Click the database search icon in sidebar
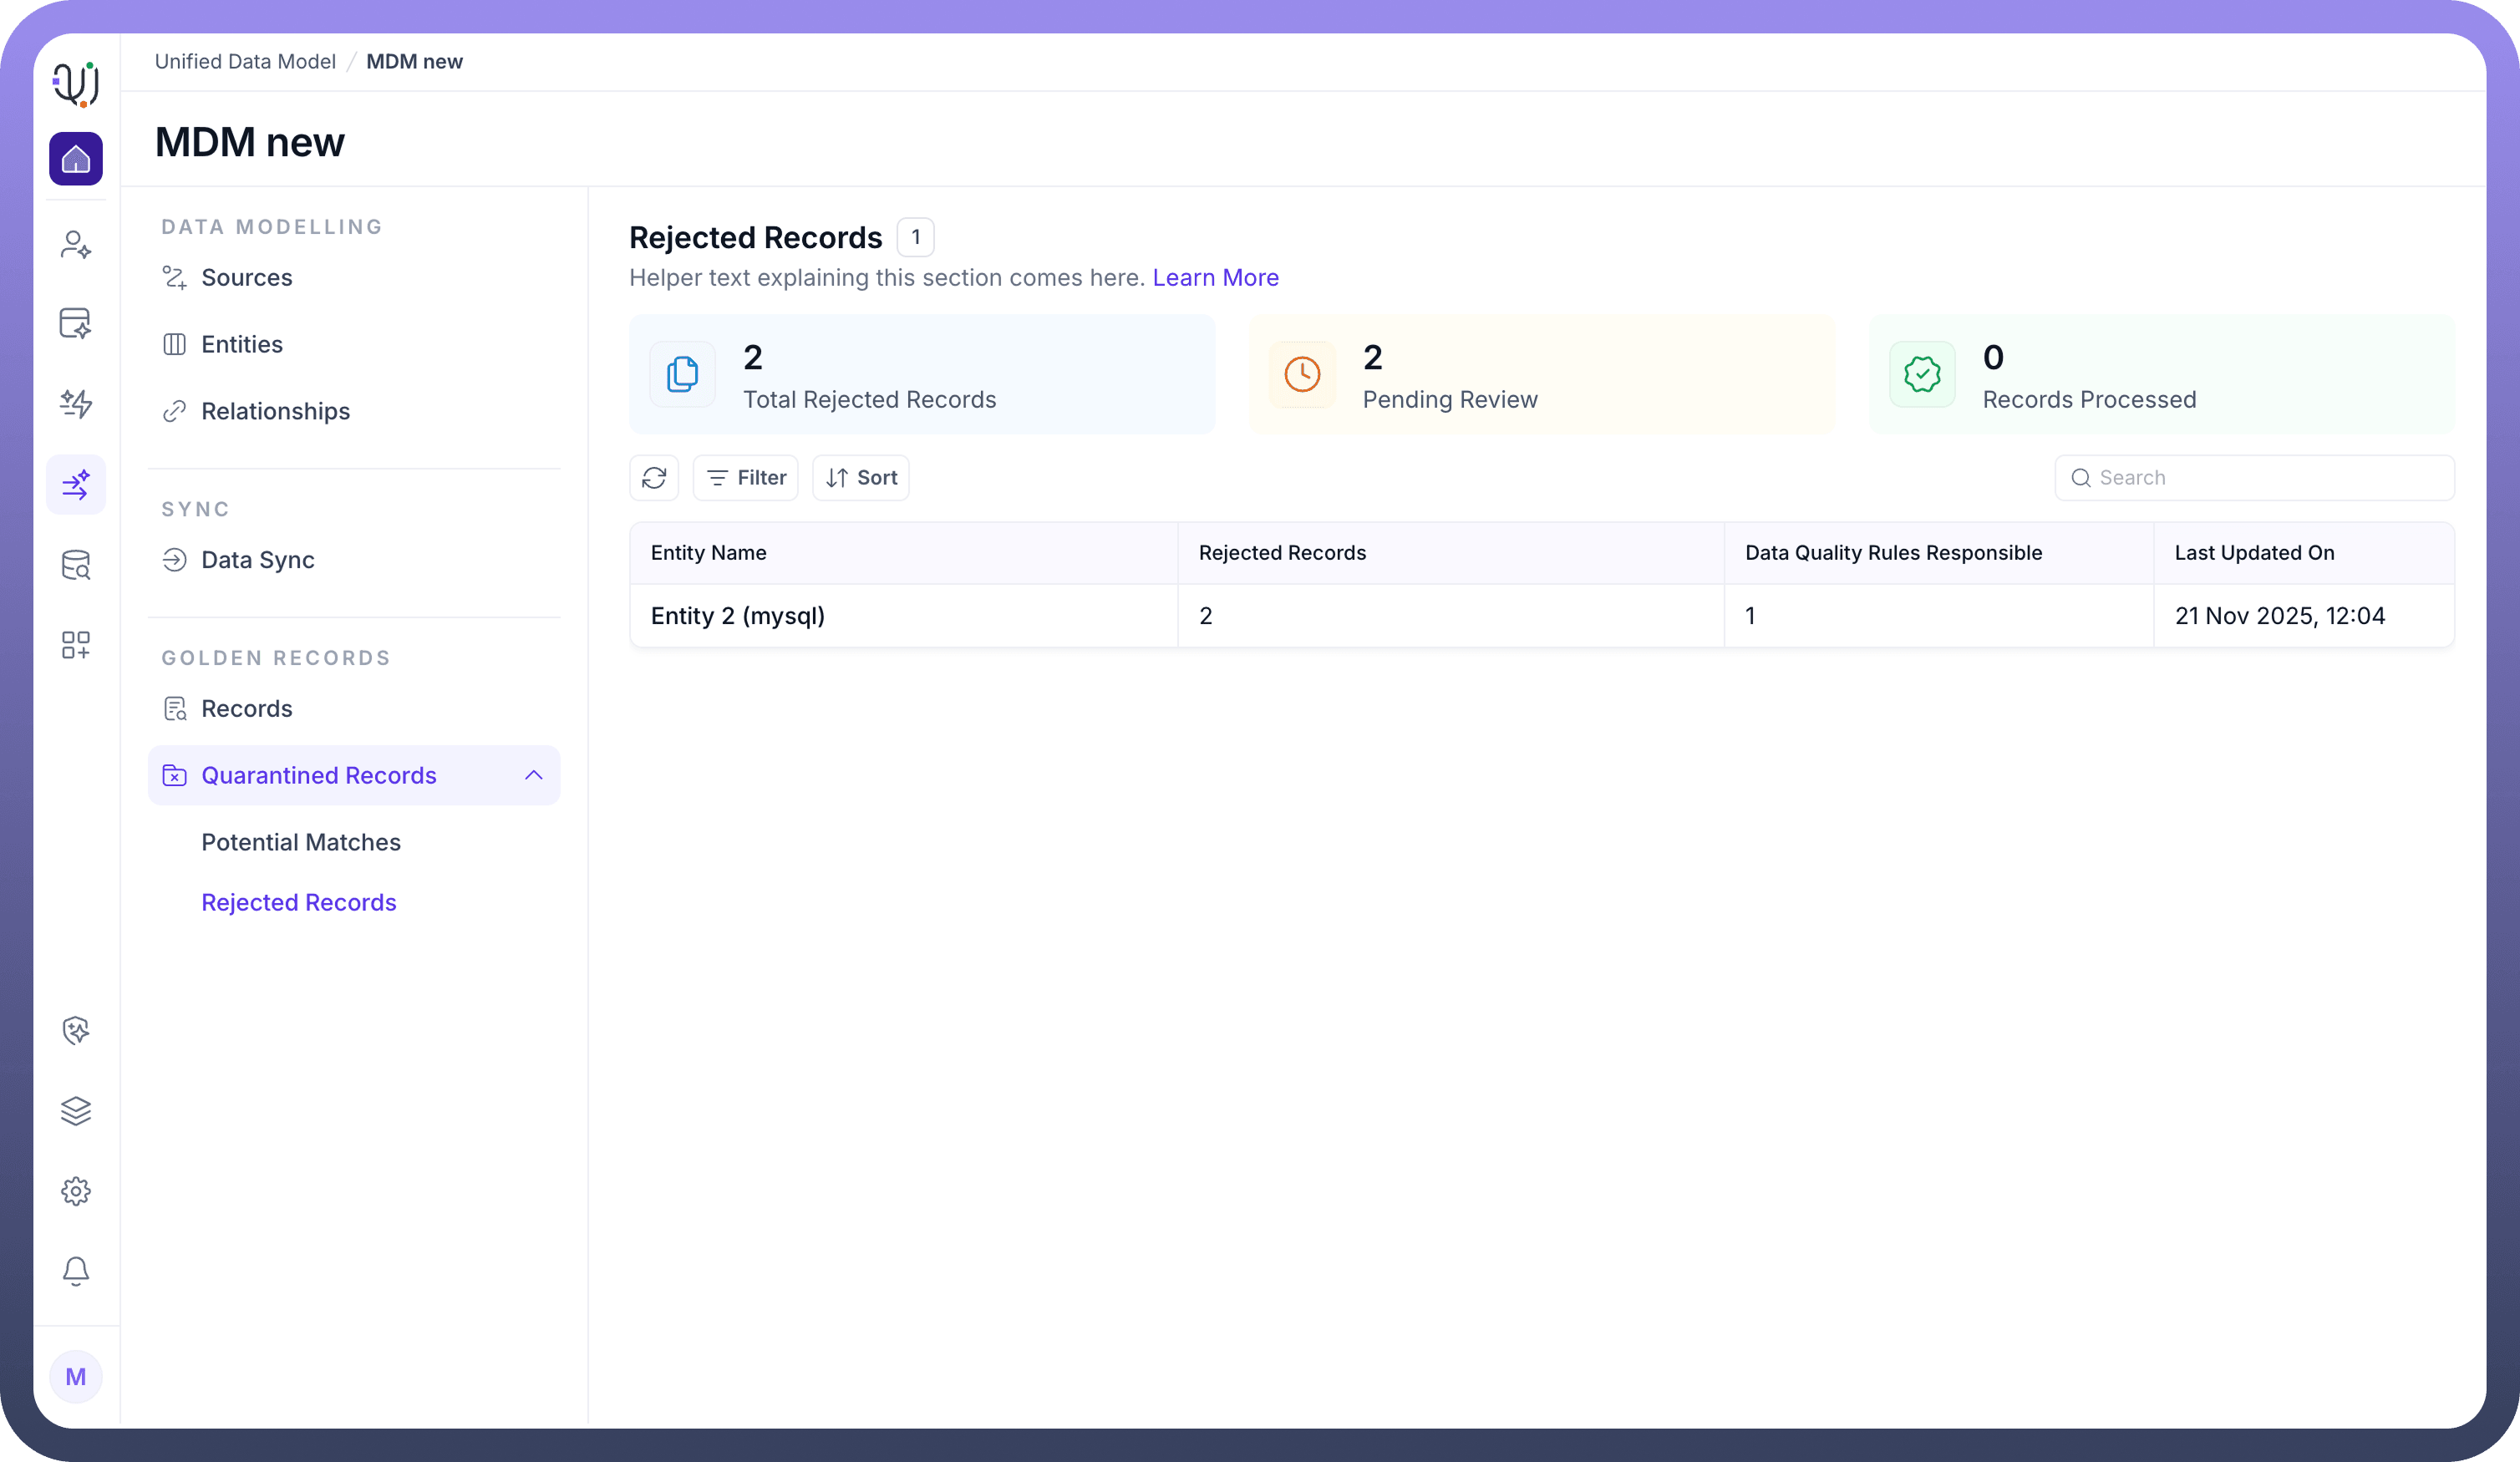 point(76,565)
